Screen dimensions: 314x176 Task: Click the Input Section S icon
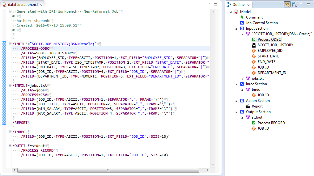click(242, 28)
